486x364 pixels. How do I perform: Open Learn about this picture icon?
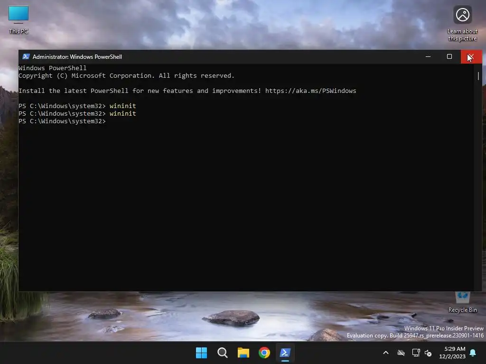[x=462, y=24]
